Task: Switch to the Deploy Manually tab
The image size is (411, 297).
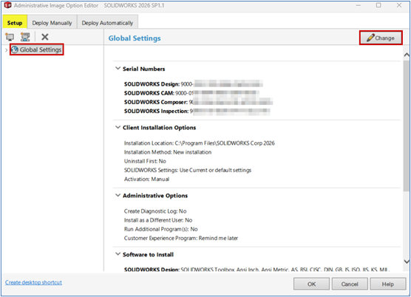Action: pos(52,23)
